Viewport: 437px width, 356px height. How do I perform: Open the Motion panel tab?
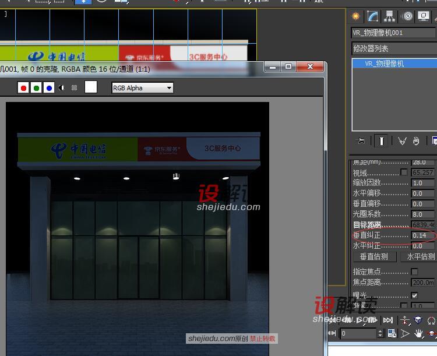pos(407,16)
